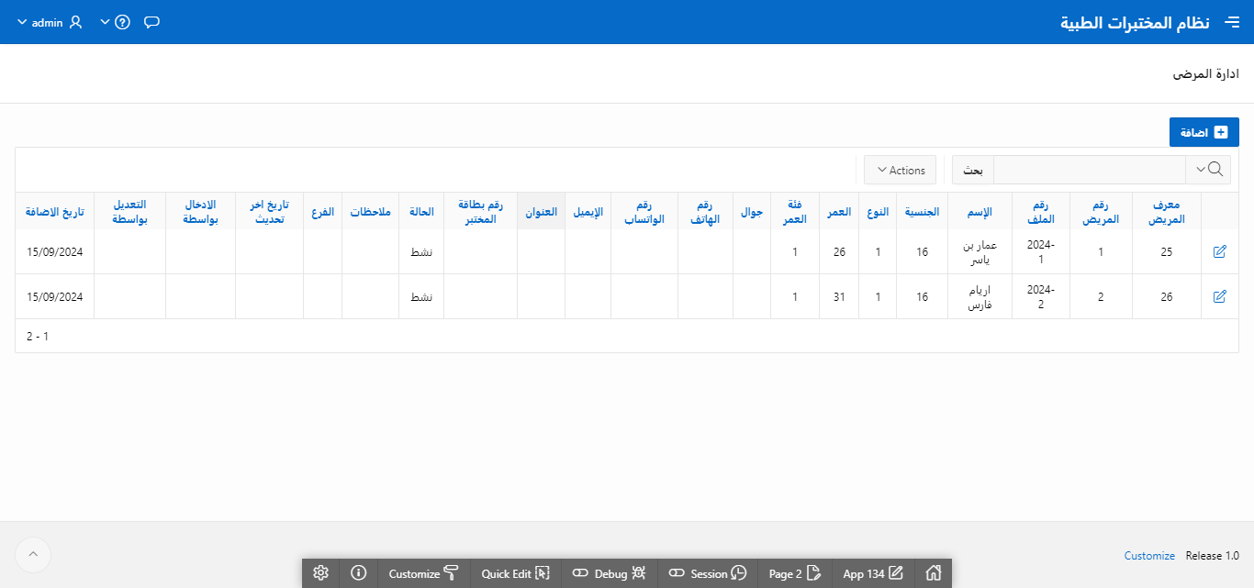Click the فئة العمر column header
The image size is (1254, 588).
(795, 211)
